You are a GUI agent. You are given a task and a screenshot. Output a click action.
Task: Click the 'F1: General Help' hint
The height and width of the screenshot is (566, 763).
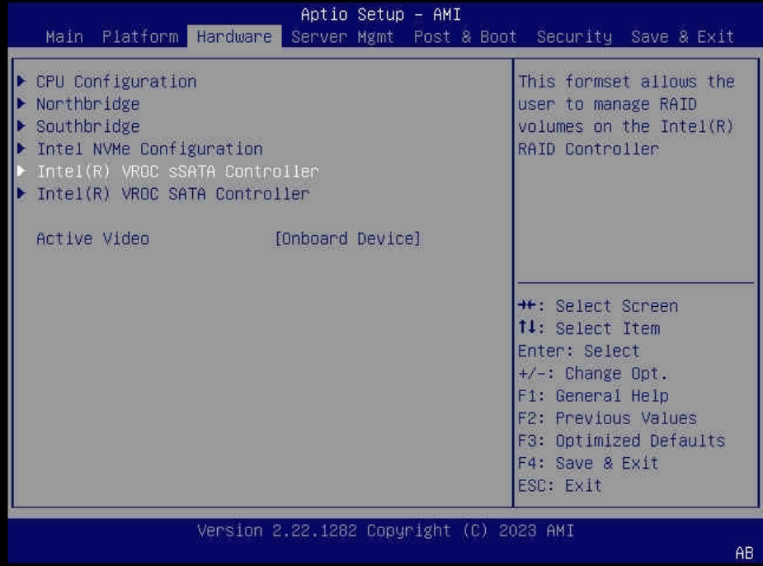point(593,396)
